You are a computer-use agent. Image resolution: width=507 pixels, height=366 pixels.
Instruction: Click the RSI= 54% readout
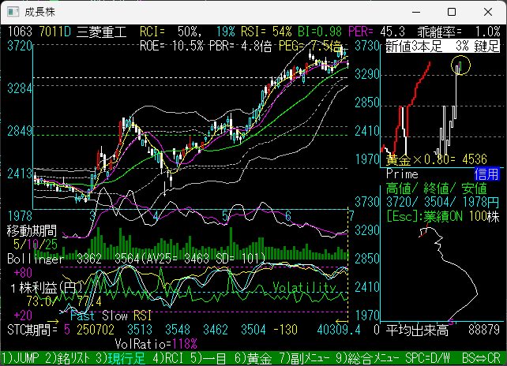(x=266, y=32)
